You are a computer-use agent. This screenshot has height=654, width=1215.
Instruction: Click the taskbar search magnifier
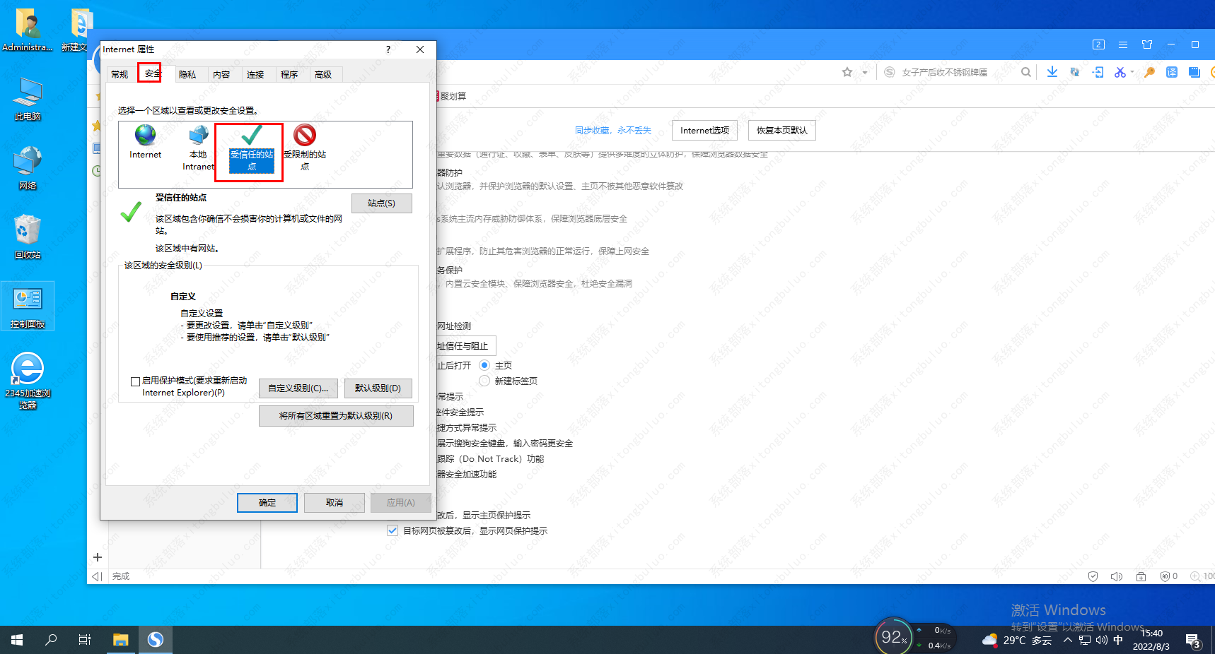pos(51,640)
